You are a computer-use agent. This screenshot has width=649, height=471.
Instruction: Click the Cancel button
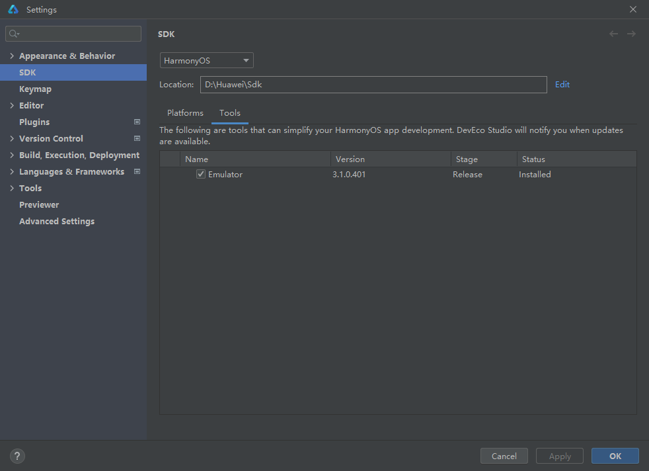pyautogui.click(x=504, y=456)
